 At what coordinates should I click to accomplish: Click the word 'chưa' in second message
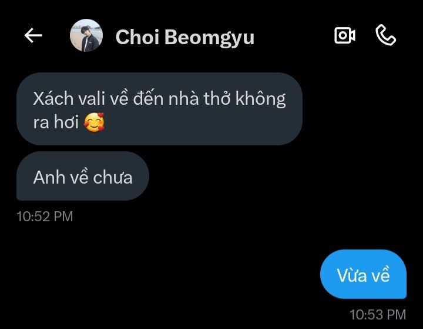coord(113,178)
